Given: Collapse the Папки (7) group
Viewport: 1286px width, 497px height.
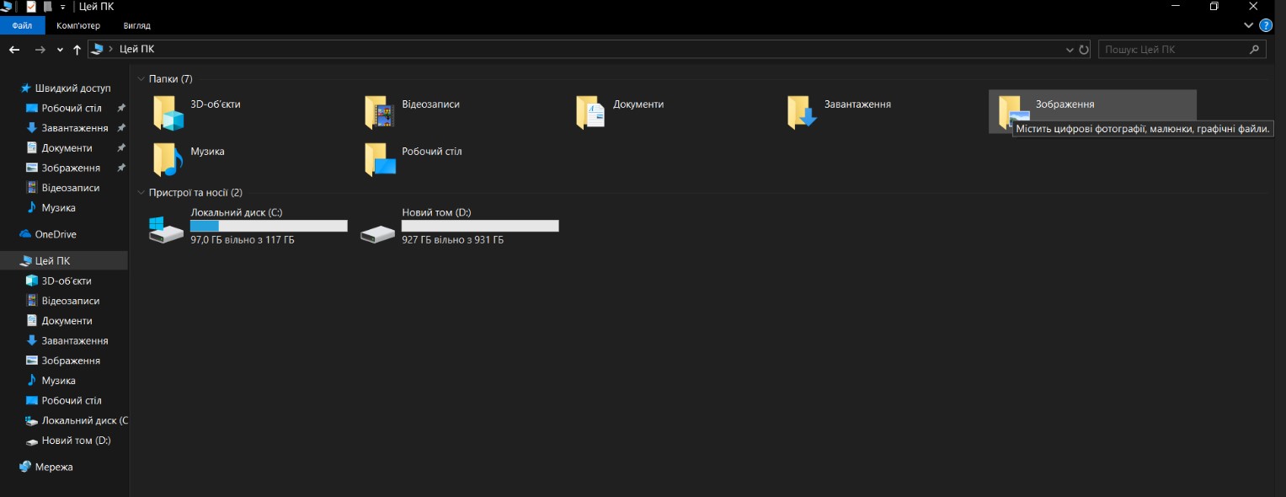Looking at the screenshot, I should click(141, 78).
